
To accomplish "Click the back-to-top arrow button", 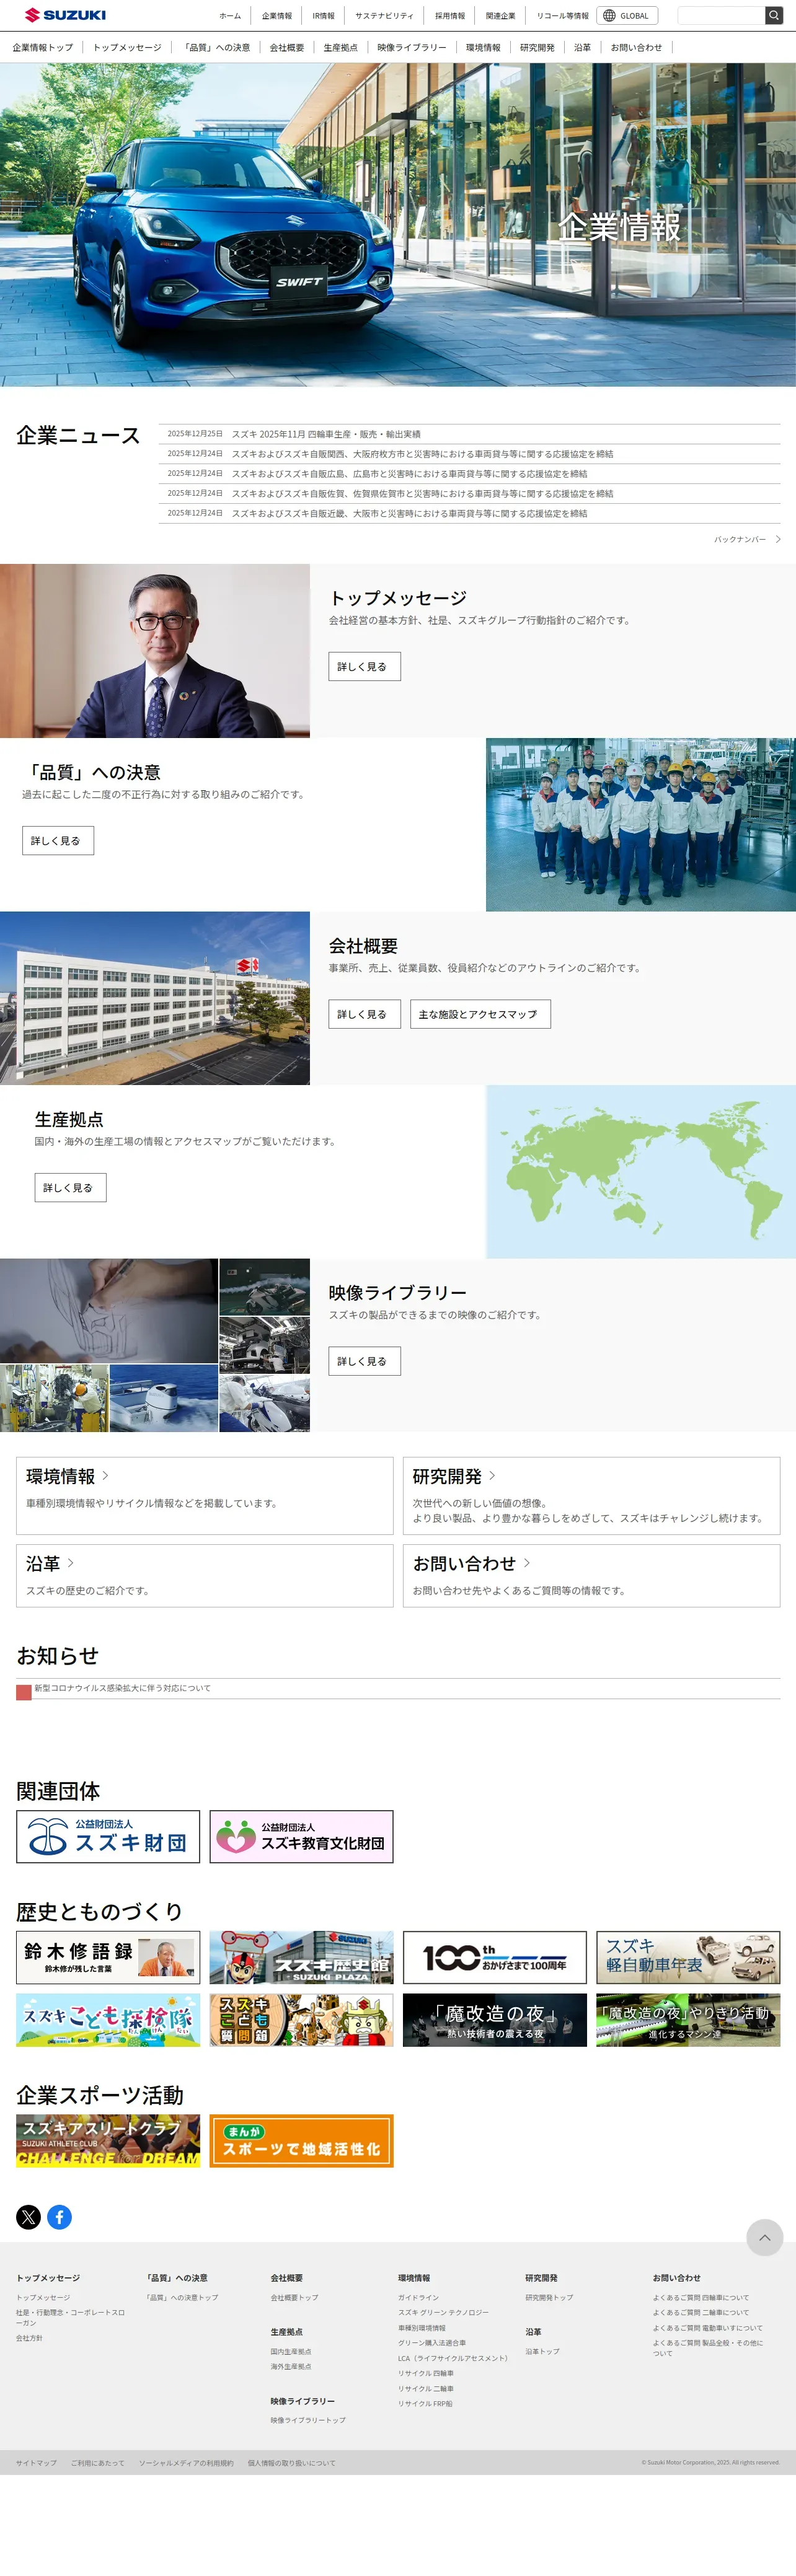I will coord(764,2237).
